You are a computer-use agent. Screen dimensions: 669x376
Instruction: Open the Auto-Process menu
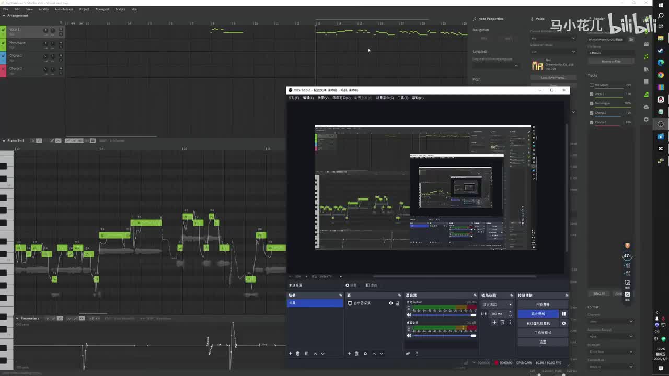pos(64,9)
